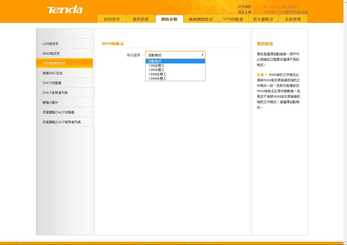This screenshot has height=245, width=347.
Task: Choose 10M全雙工 from the dropdown list
Action: pos(175,65)
